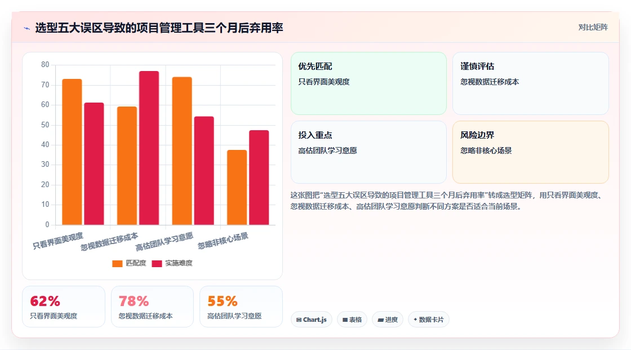This screenshot has height=350, width=631.
Task: Click the orange 匹配度 legend swatch
Action: 117,263
